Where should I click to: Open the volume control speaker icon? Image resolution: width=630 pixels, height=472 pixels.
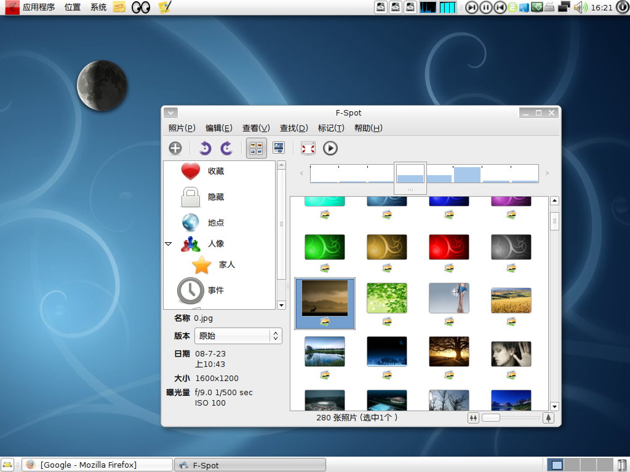click(x=580, y=7)
